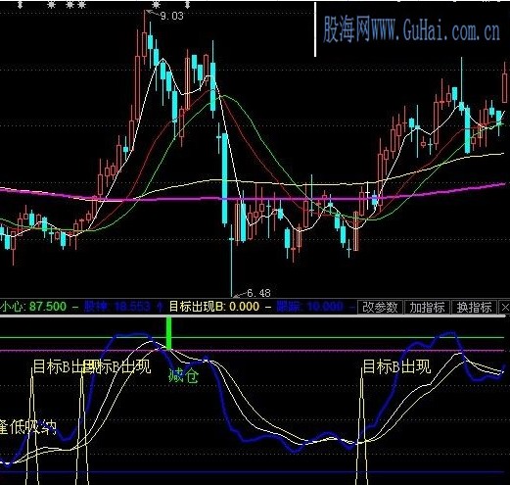Select the 目标出现B: 0.000 readout

coord(214,307)
